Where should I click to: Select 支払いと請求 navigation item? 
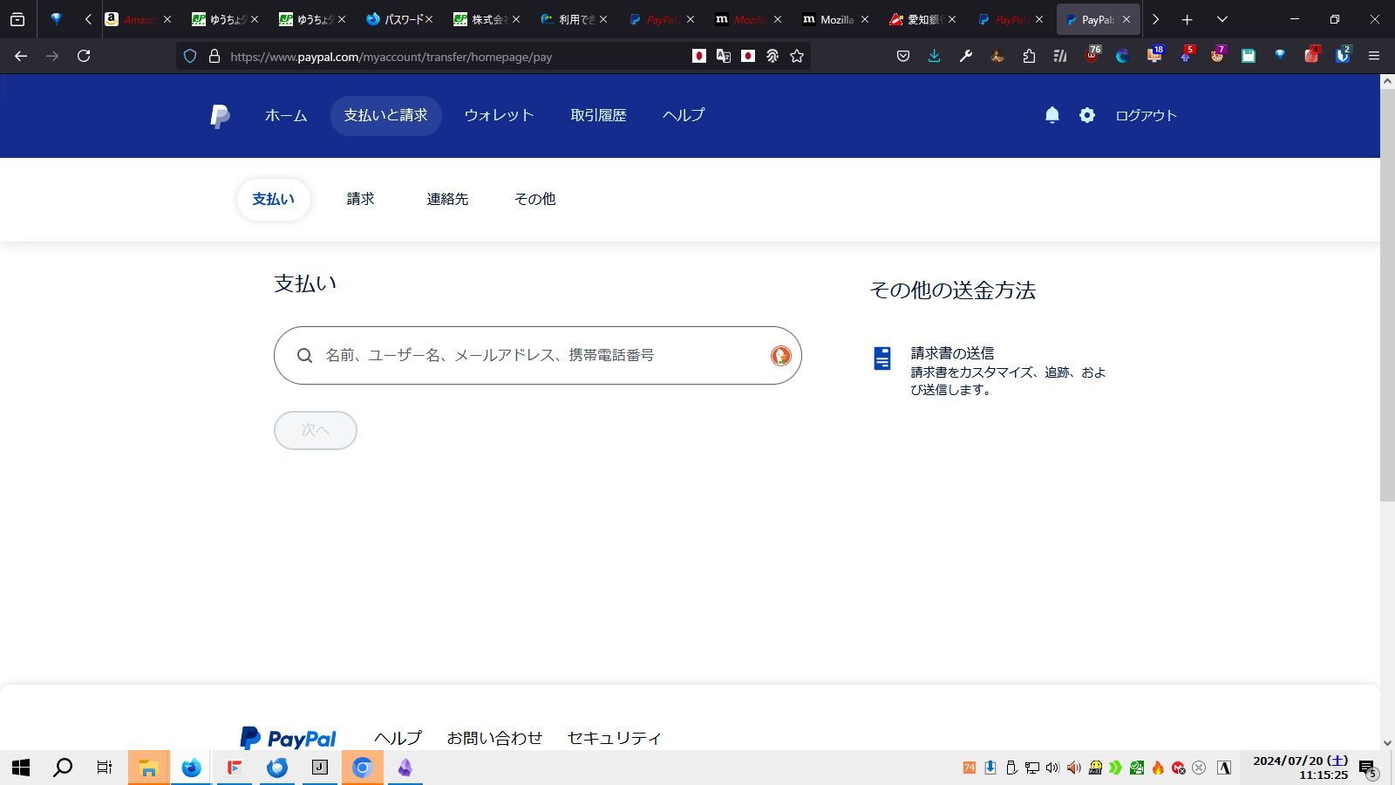point(385,115)
